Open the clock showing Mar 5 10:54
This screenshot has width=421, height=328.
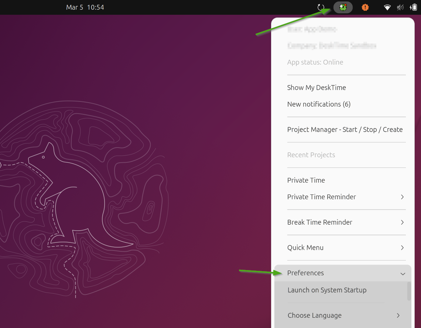click(x=85, y=7)
